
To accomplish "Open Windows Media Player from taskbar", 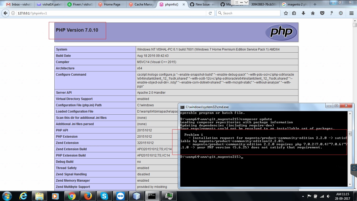I will point(55,196).
